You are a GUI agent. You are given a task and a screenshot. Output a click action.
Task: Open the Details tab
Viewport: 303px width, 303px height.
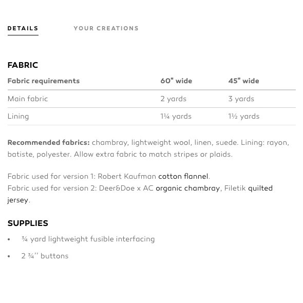[x=23, y=28]
